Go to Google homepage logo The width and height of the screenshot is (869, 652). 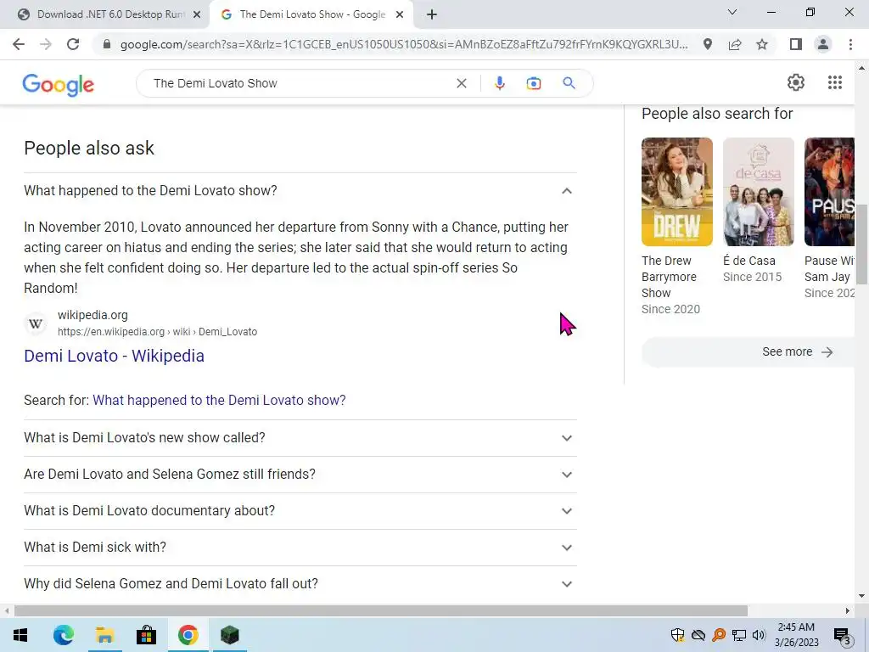59,84
